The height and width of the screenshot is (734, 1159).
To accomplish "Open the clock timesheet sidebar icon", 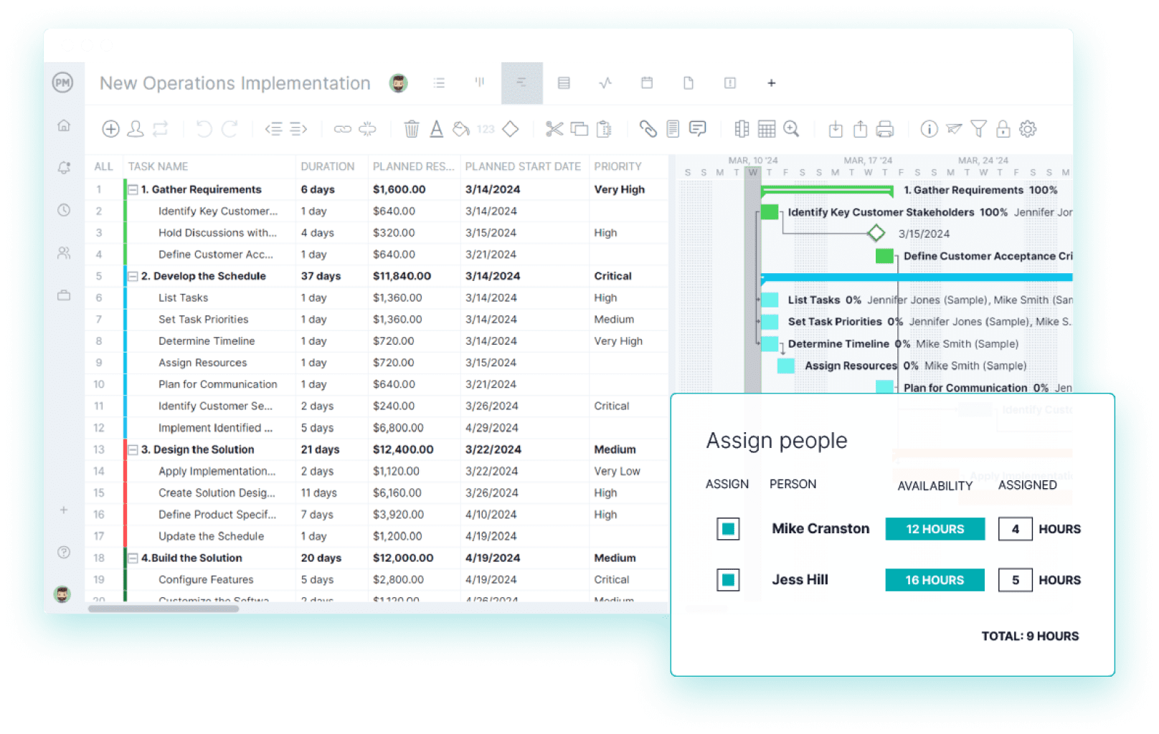I will [64, 210].
